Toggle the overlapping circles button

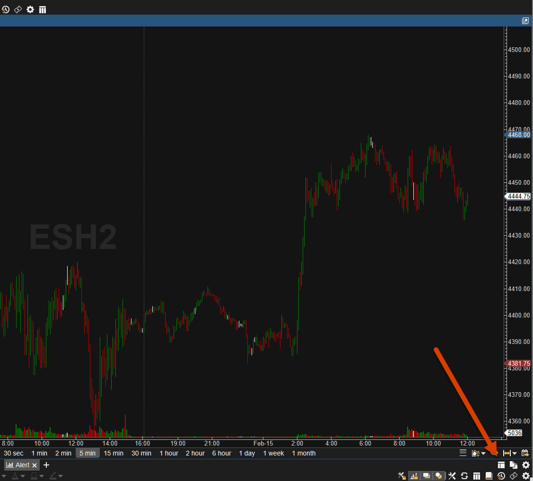pos(439,475)
